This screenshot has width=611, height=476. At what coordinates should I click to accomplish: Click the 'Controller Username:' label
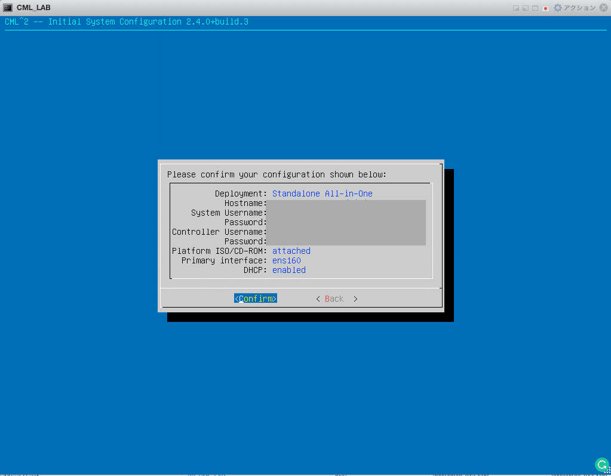point(219,232)
